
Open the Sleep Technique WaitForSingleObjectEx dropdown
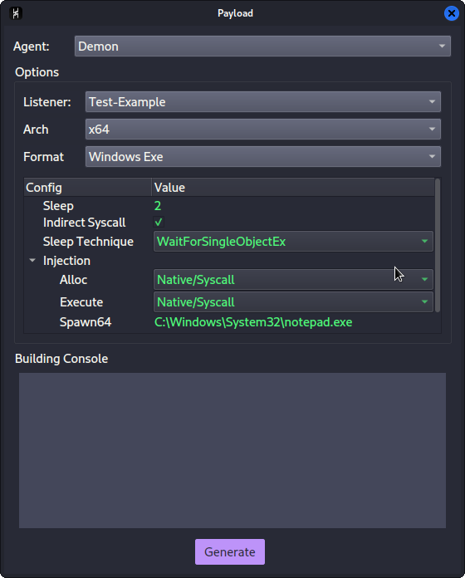pyautogui.click(x=293, y=242)
